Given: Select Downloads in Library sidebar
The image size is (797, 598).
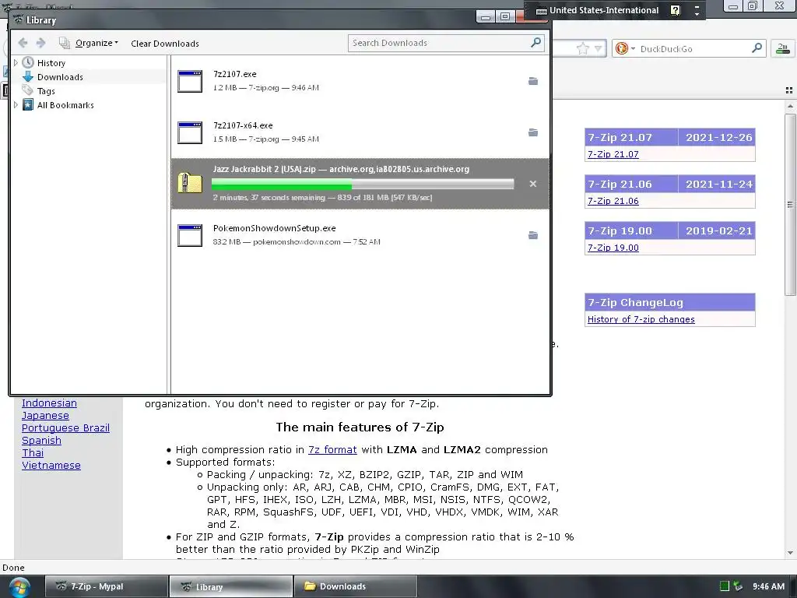Looking at the screenshot, I should (60, 77).
